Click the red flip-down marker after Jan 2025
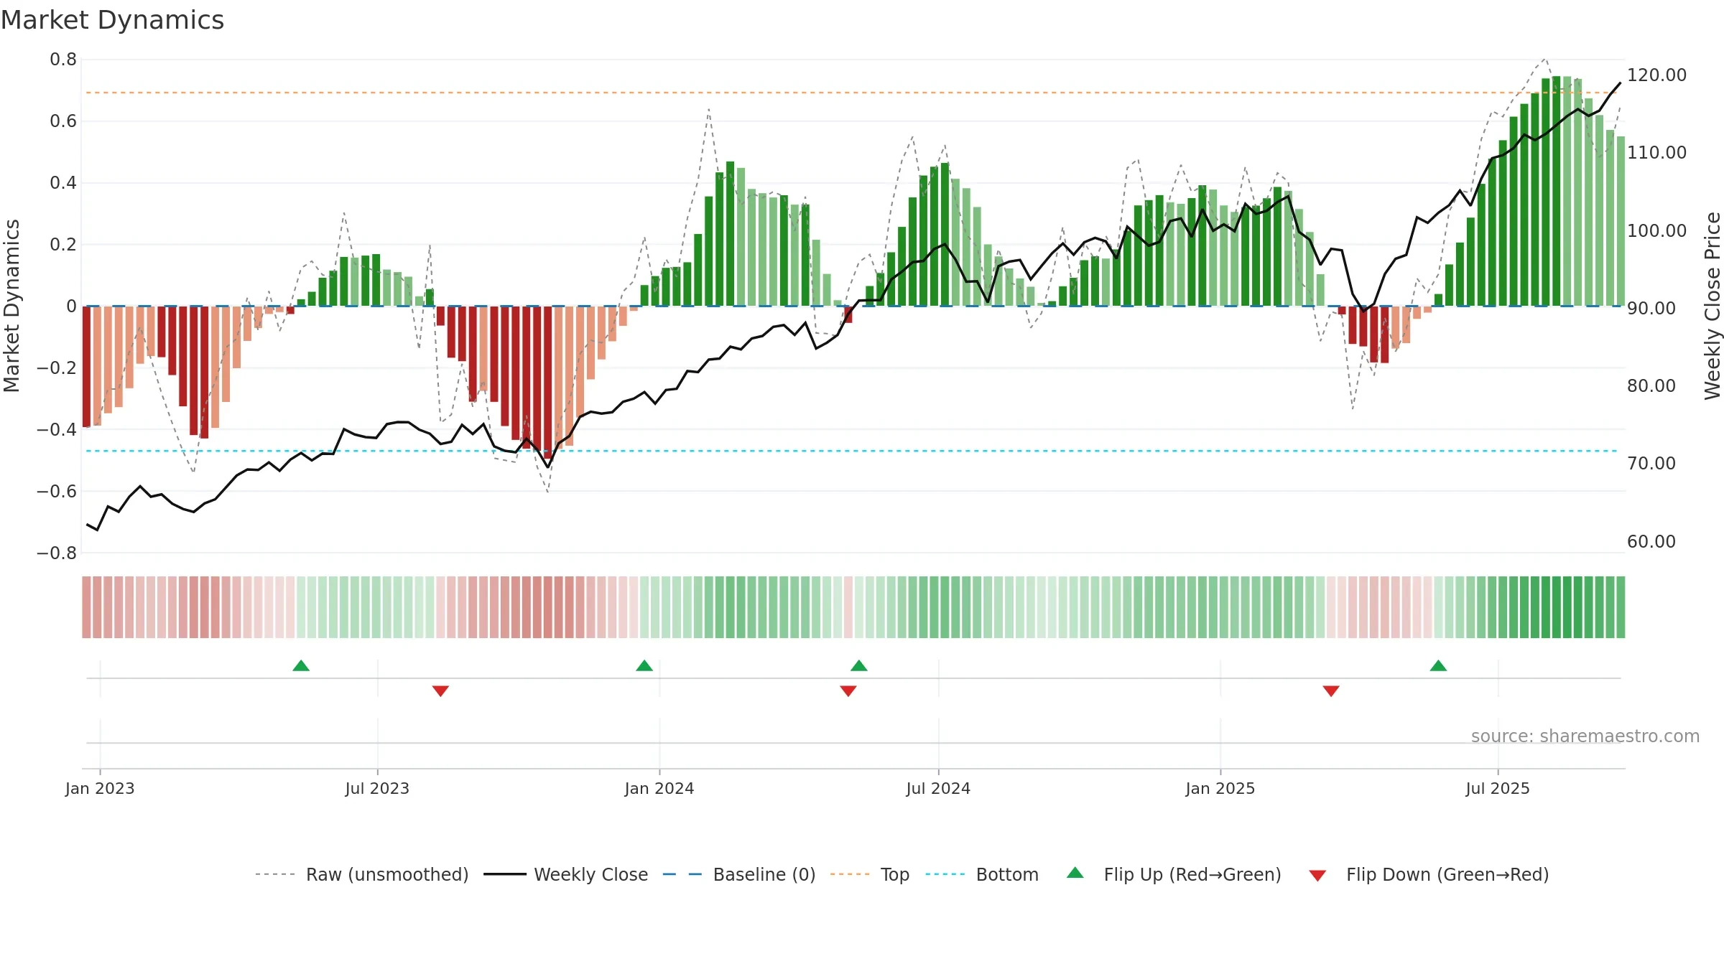The image size is (1724, 969). [1331, 691]
